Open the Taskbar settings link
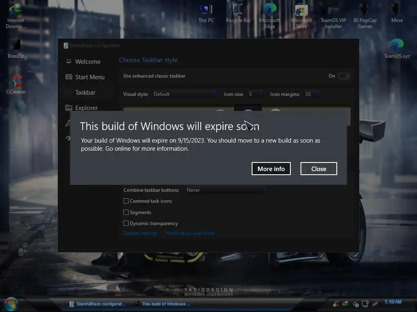The height and width of the screenshot is (312, 417). pos(140,233)
